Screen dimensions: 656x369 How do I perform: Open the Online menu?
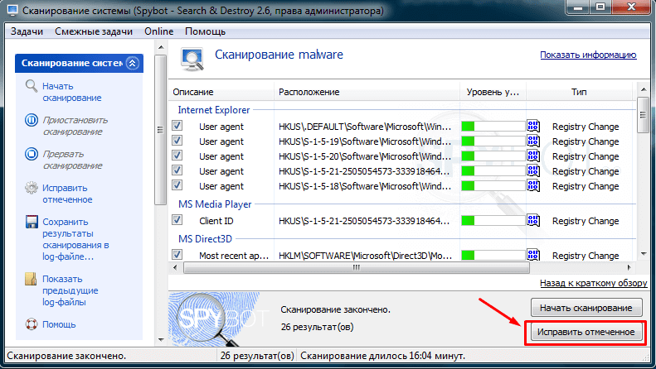159,31
